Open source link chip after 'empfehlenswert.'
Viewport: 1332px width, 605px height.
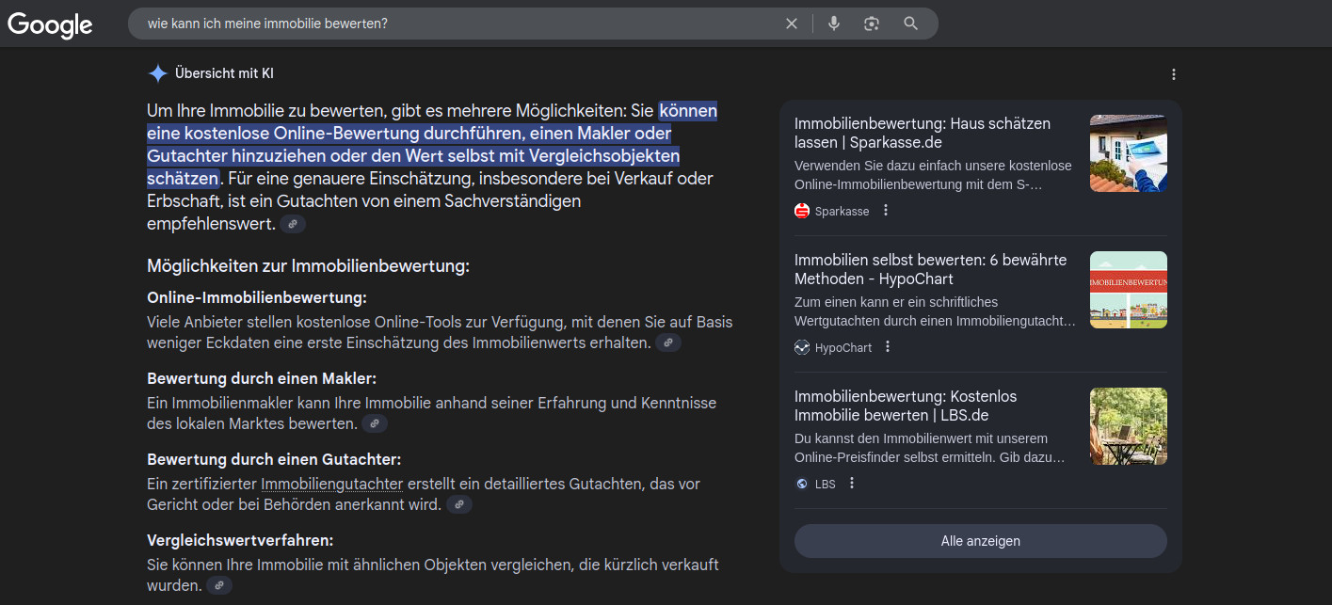pyautogui.click(x=293, y=224)
